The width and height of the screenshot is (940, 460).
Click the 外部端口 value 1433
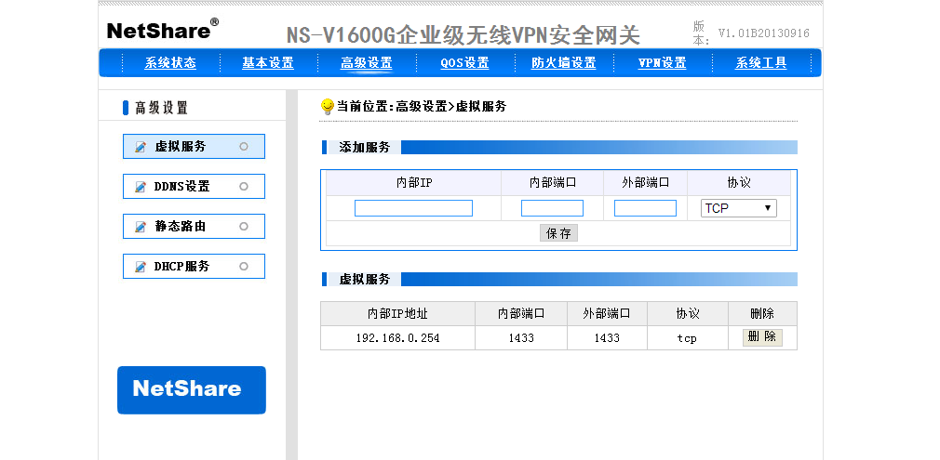(x=607, y=338)
